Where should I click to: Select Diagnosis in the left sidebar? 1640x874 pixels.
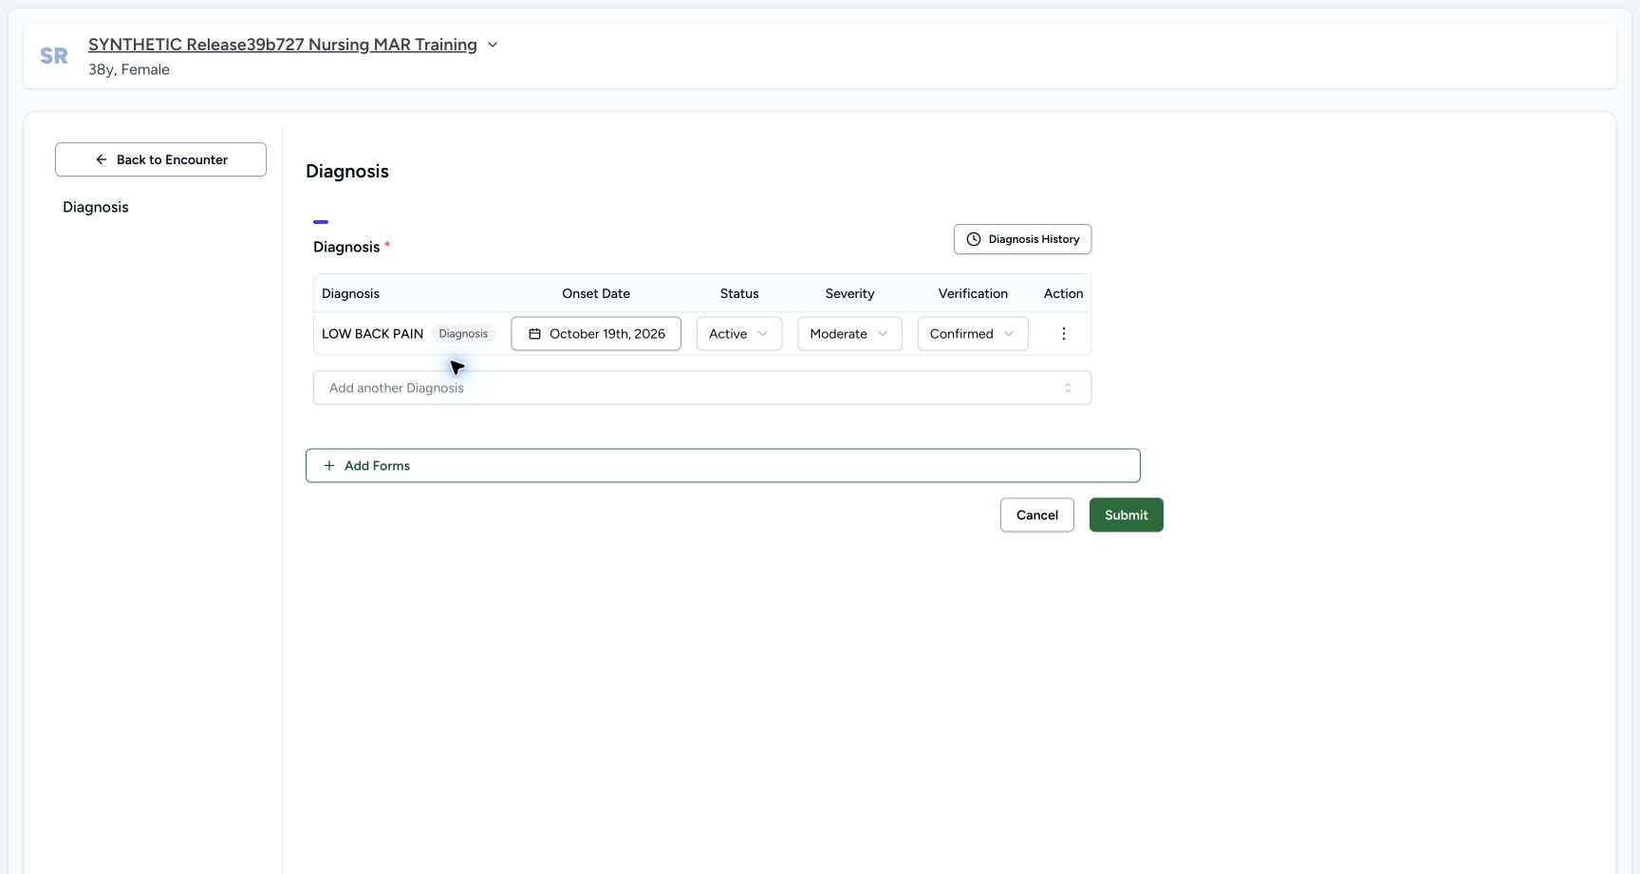point(96,207)
